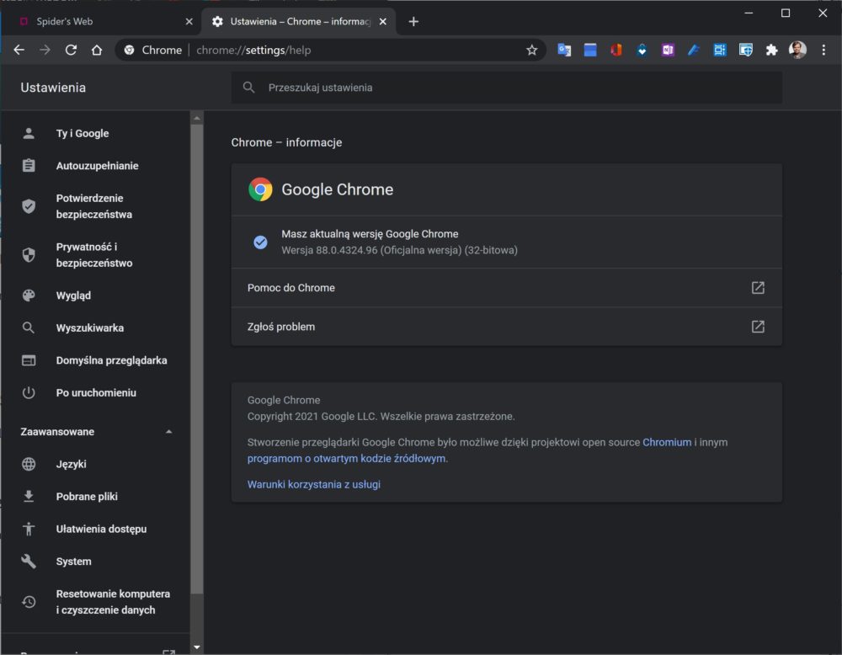Open the profile avatar menu

pos(797,50)
